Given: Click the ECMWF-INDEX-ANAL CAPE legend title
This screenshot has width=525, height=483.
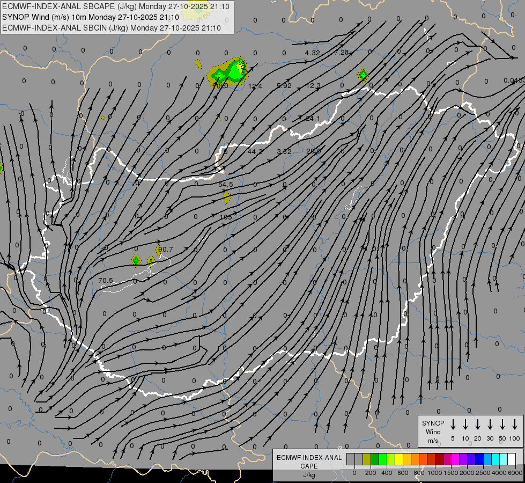Looking at the screenshot, I should click(309, 462).
